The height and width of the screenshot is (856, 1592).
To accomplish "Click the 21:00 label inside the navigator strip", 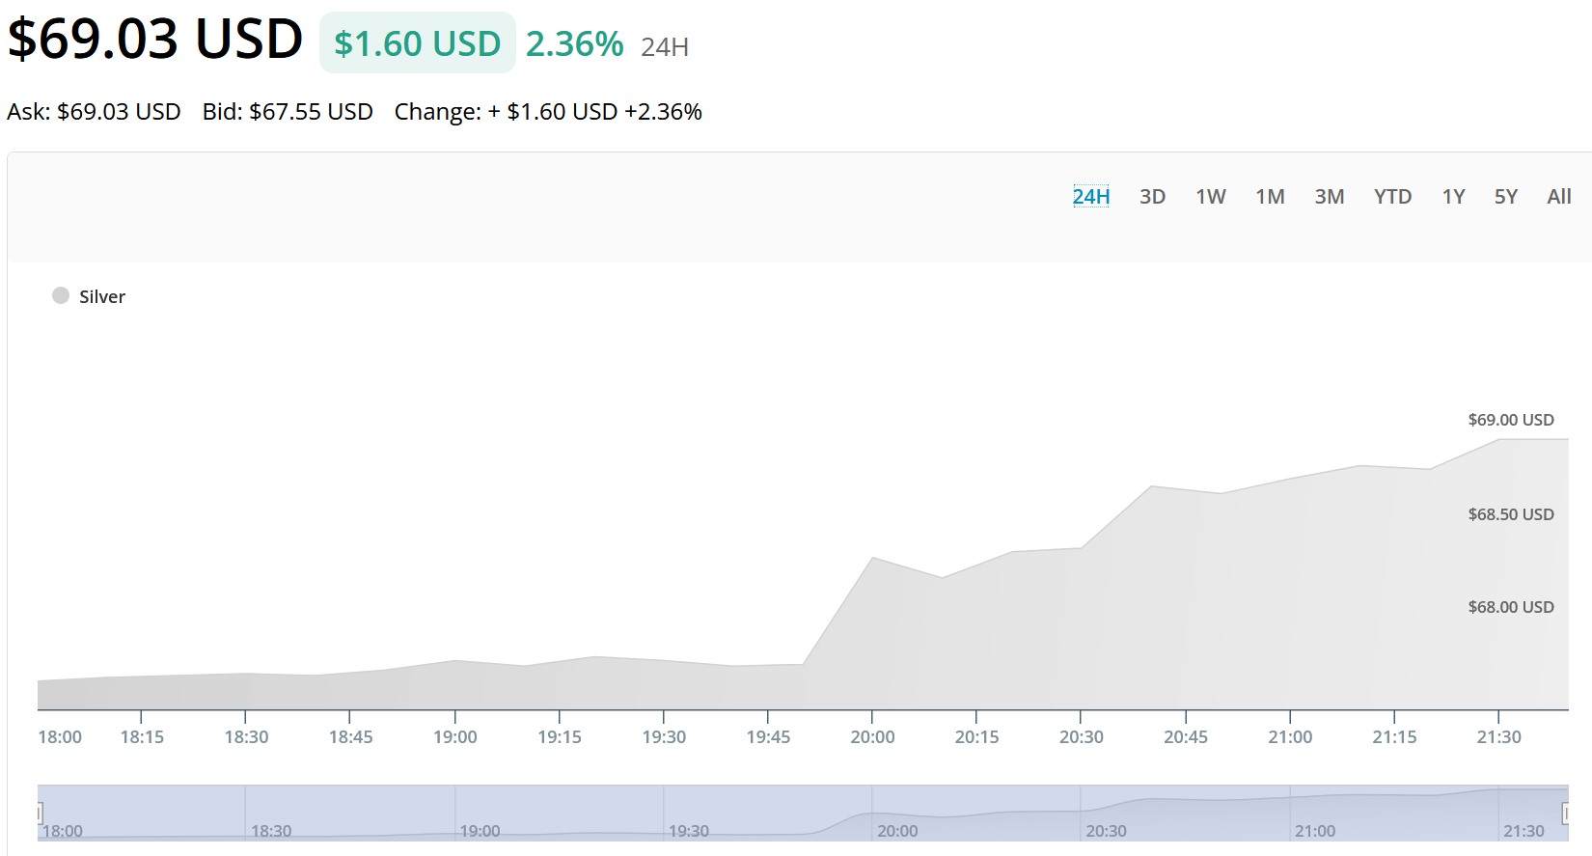I will point(1315,831).
